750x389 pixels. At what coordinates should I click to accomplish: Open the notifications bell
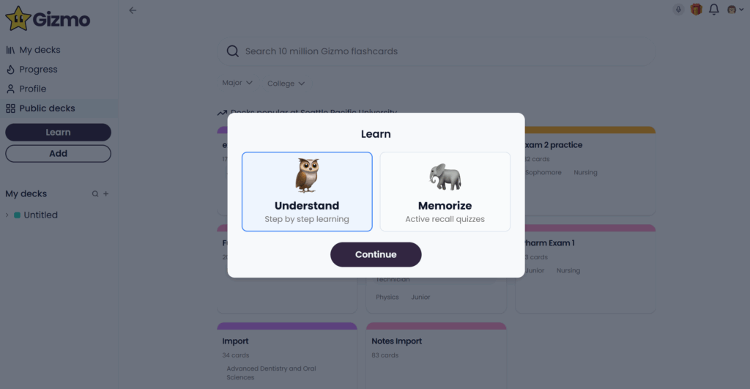click(x=713, y=10)
